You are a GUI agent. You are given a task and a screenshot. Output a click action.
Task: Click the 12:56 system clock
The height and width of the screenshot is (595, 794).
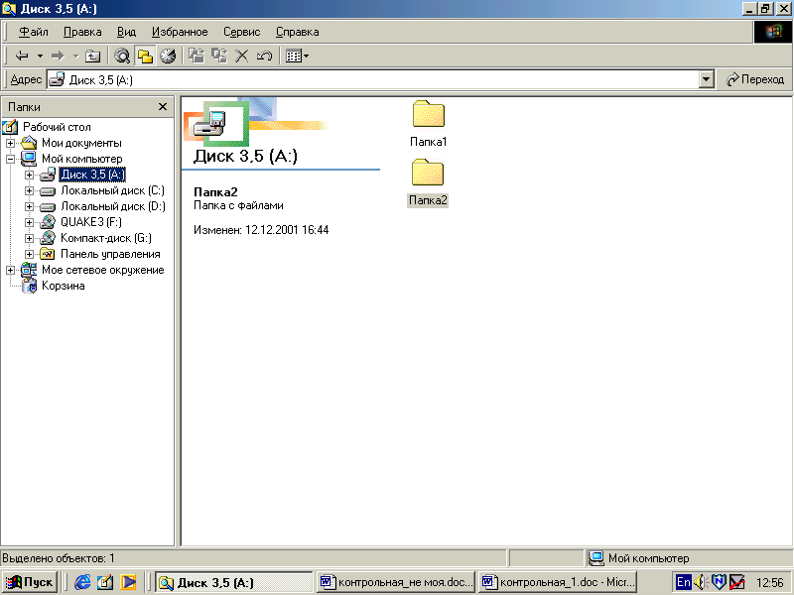[770, 583]
